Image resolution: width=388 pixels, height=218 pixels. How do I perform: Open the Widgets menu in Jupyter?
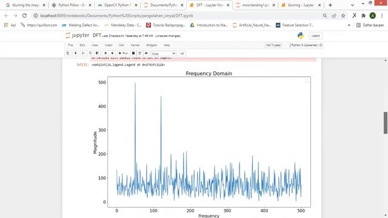point(152,45)
